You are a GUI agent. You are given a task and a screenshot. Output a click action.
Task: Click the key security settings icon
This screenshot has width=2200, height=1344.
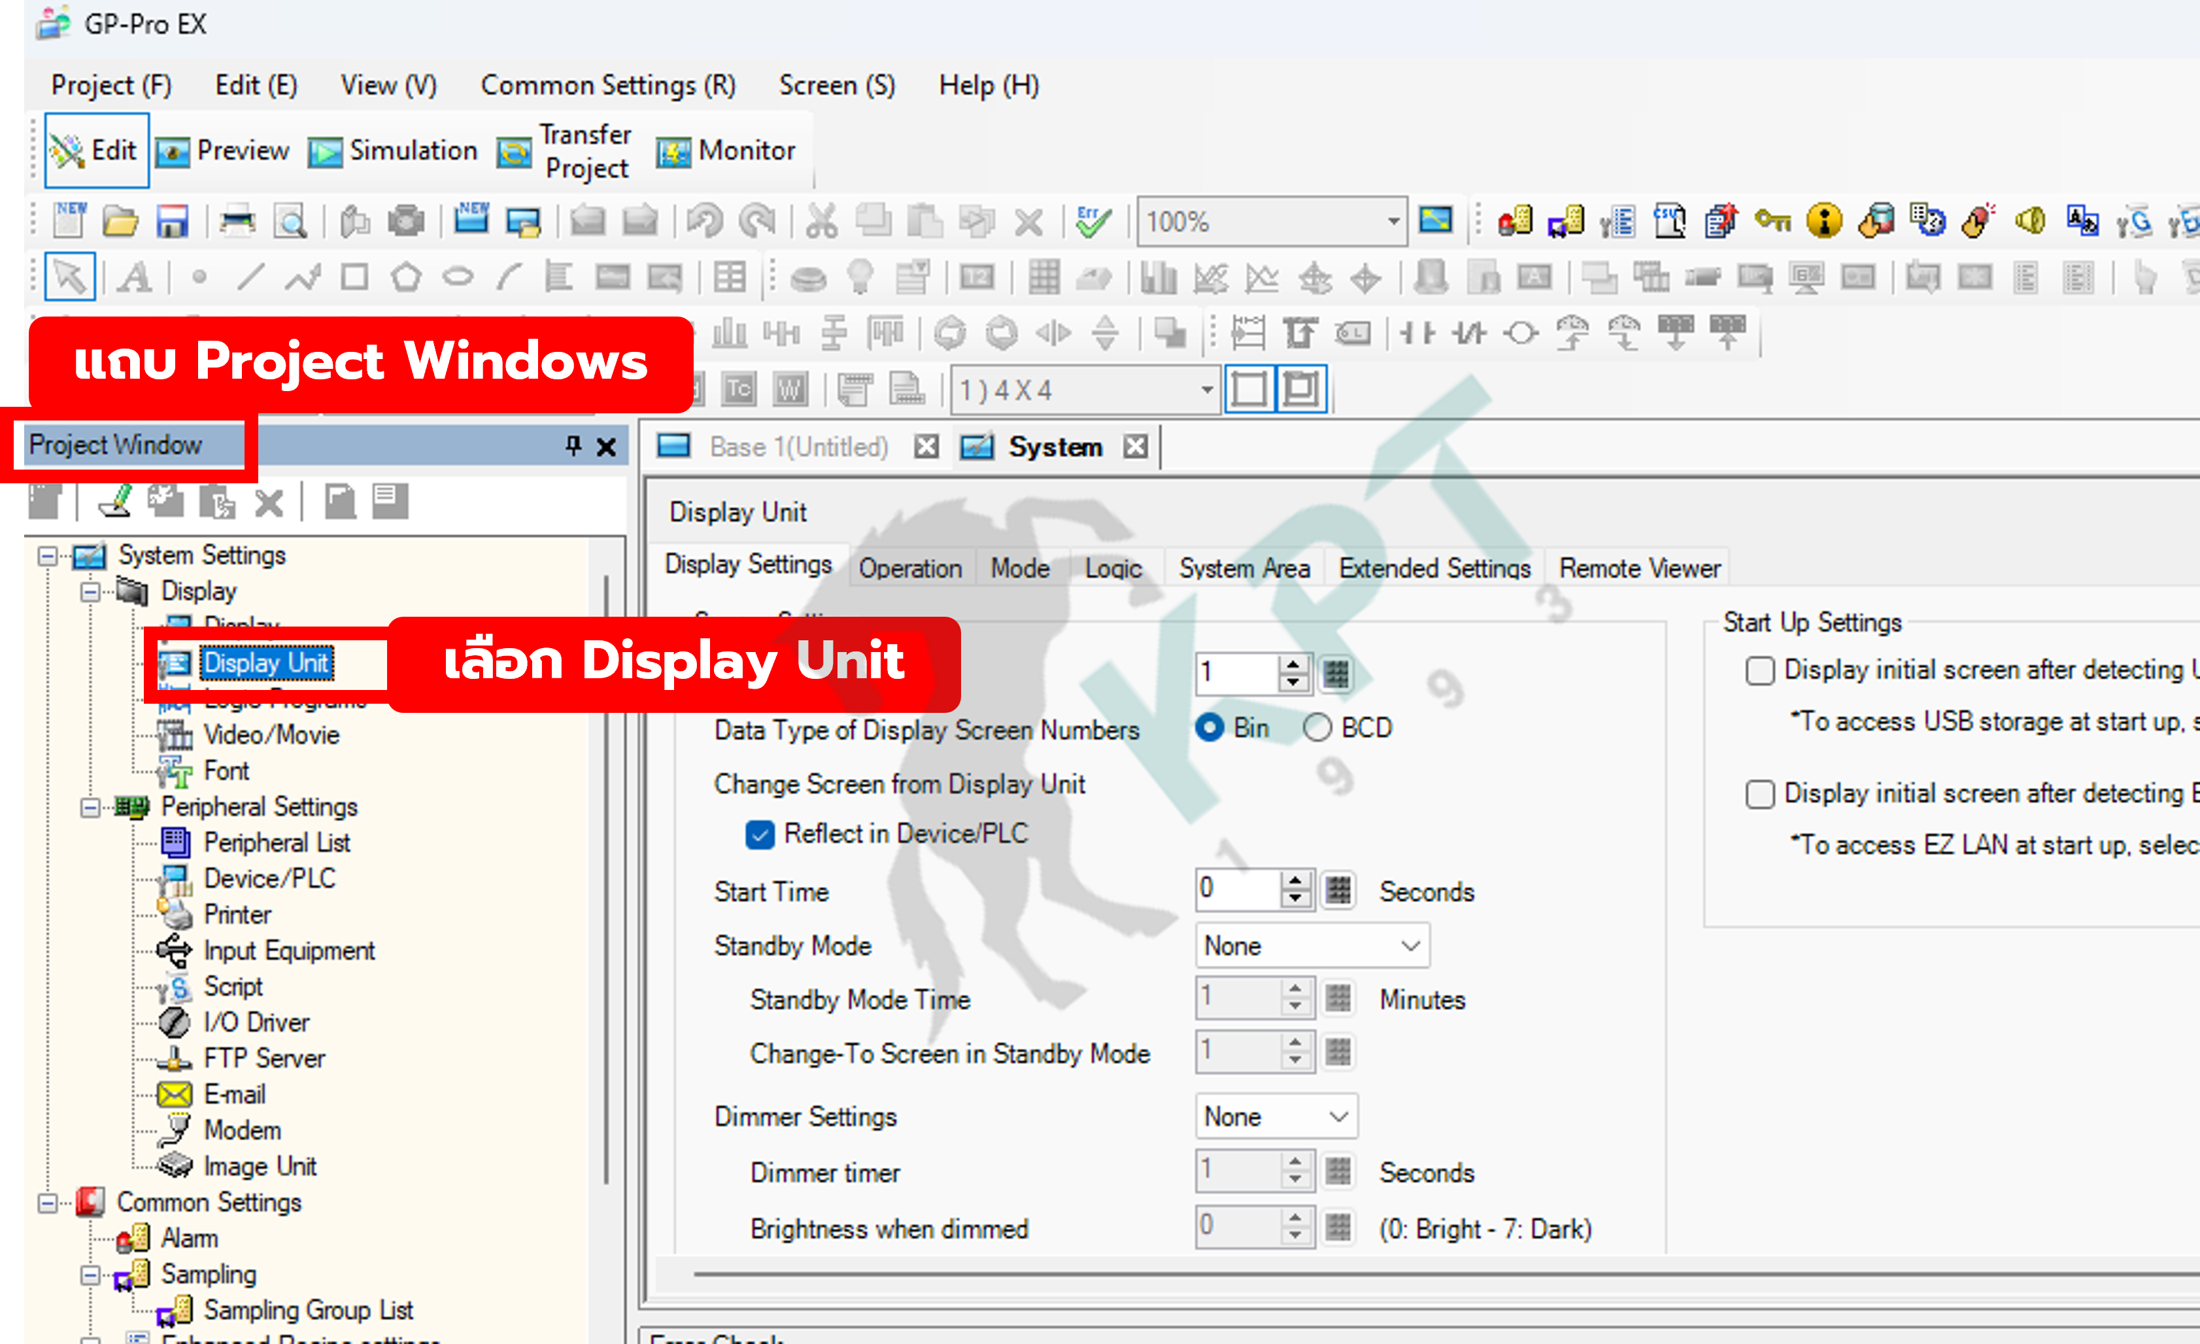(x=1771, y=220)
